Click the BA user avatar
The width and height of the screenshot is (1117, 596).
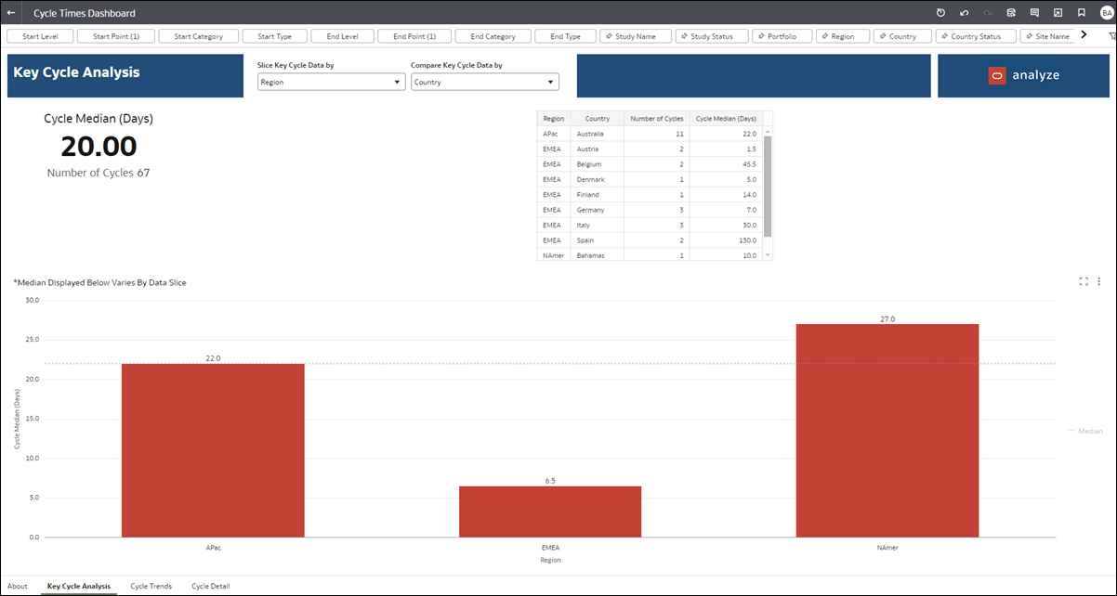1105,13
